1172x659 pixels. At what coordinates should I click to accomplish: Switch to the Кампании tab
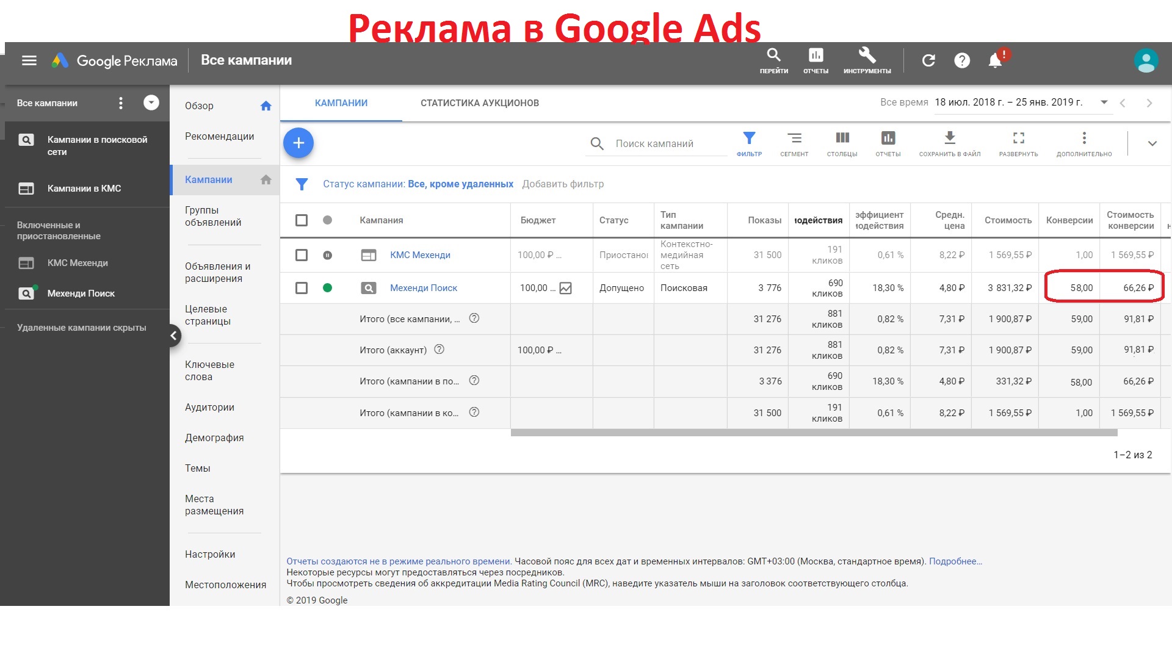tap(341, 103)
